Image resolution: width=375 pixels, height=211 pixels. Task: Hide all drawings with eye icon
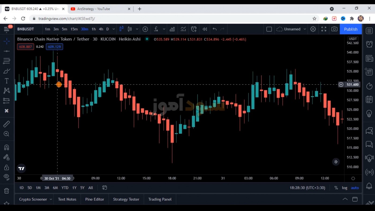coord(7,177)
